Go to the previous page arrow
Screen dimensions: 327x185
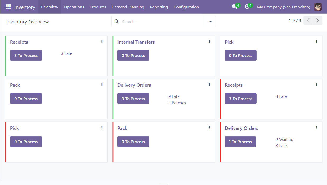point(308,20)
